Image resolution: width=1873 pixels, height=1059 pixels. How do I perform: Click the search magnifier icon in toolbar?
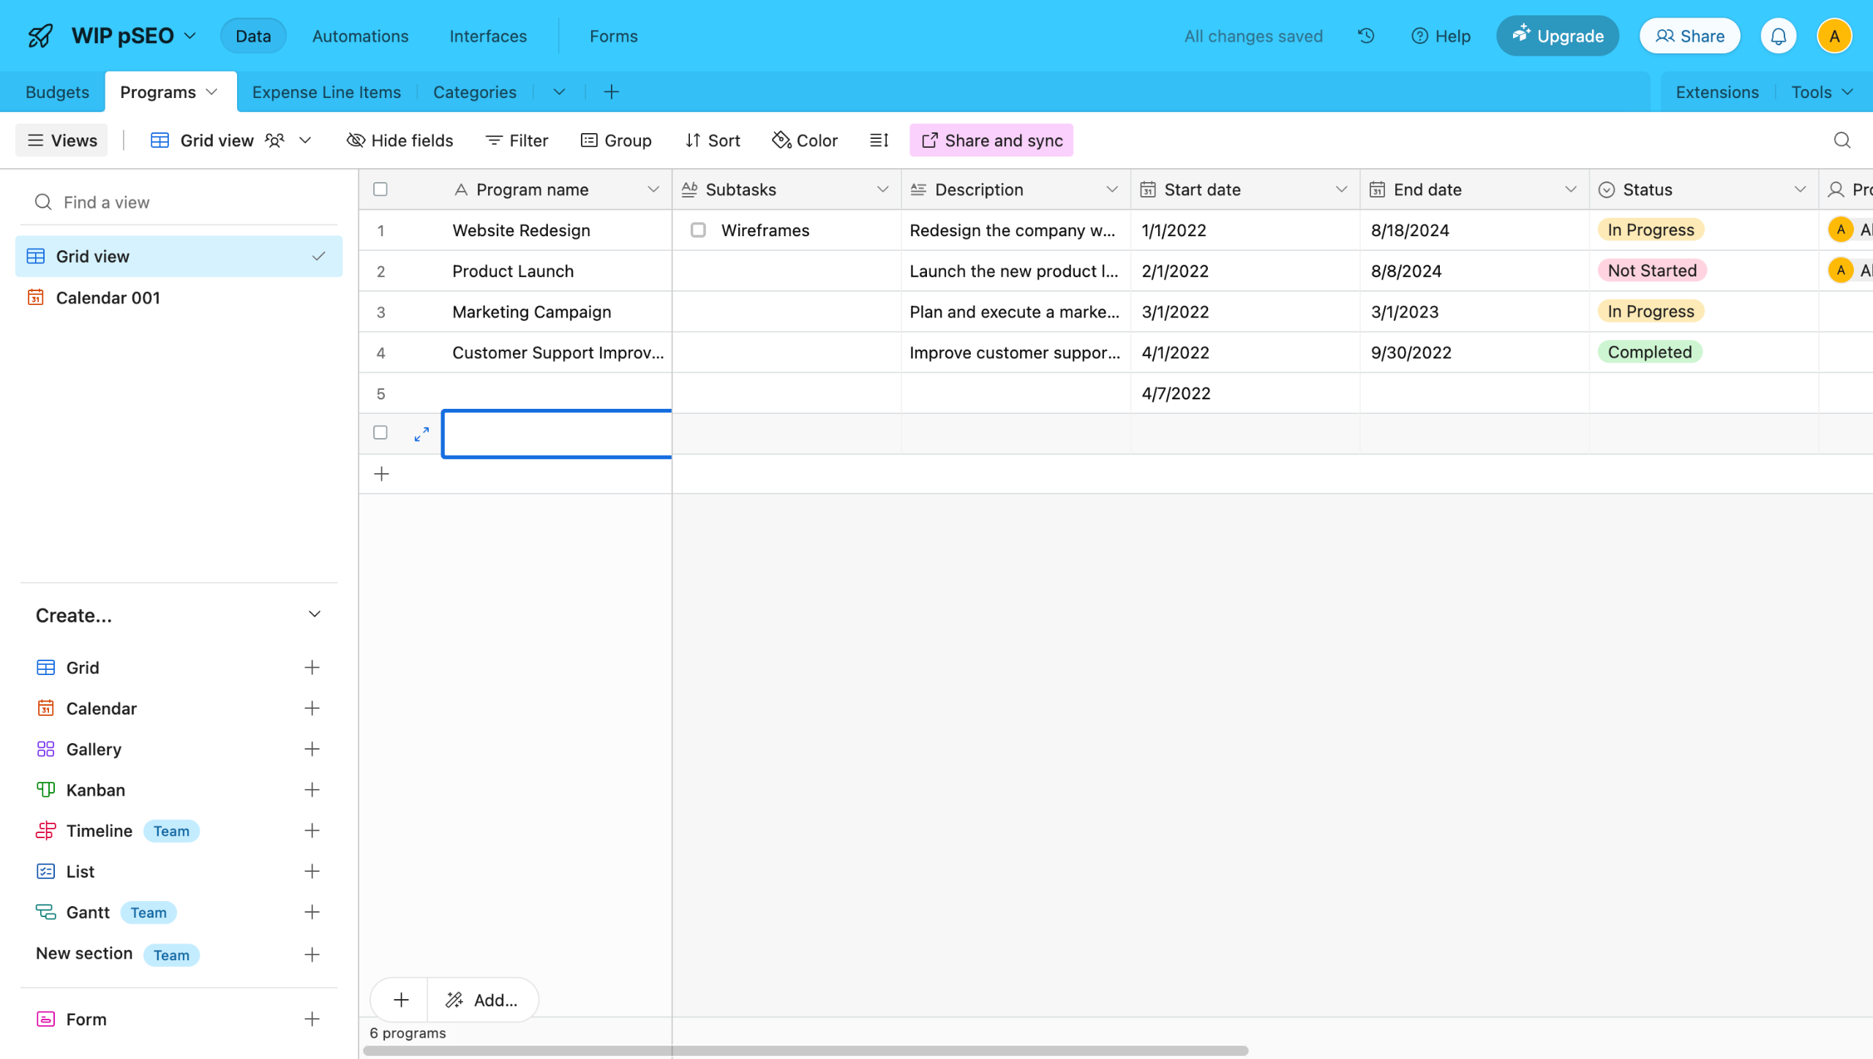(x=1842, y=140)
